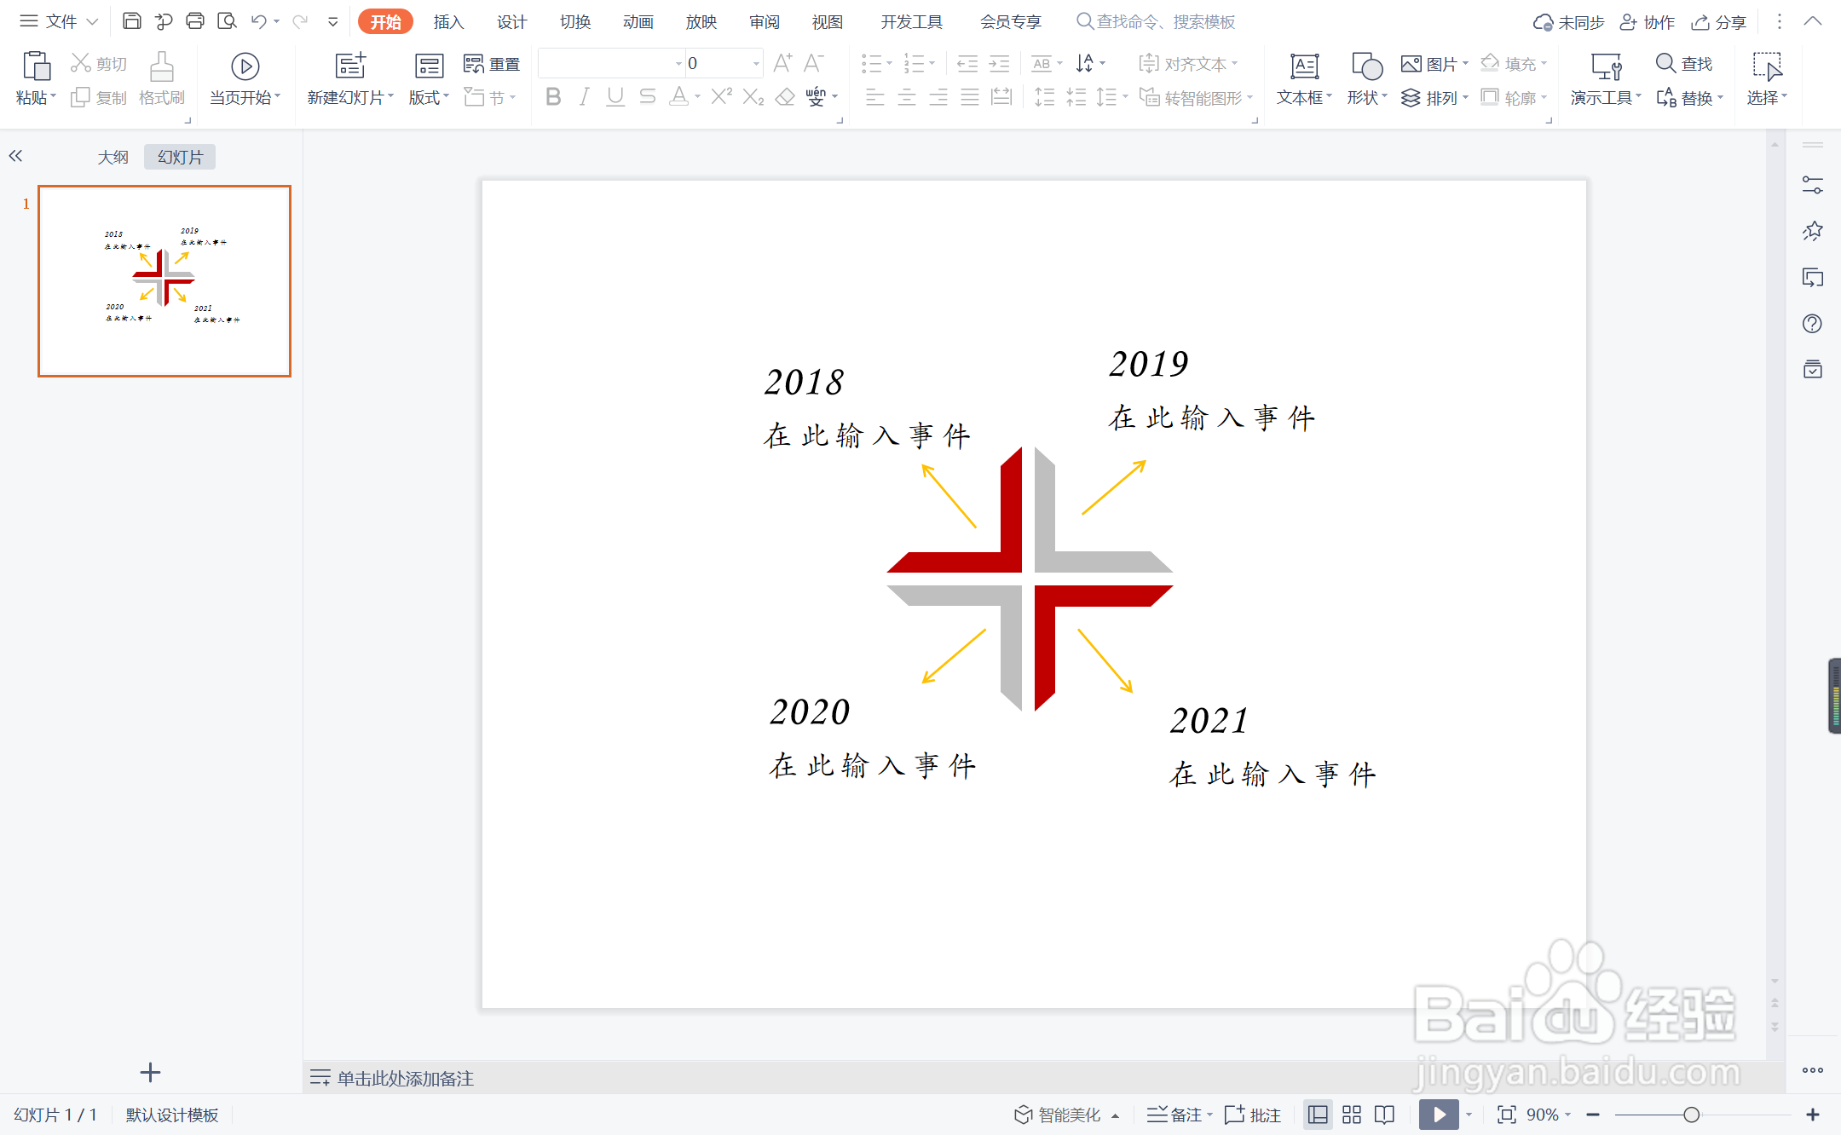
Task: Click the New Slide icon
Action: pos(350,66)
